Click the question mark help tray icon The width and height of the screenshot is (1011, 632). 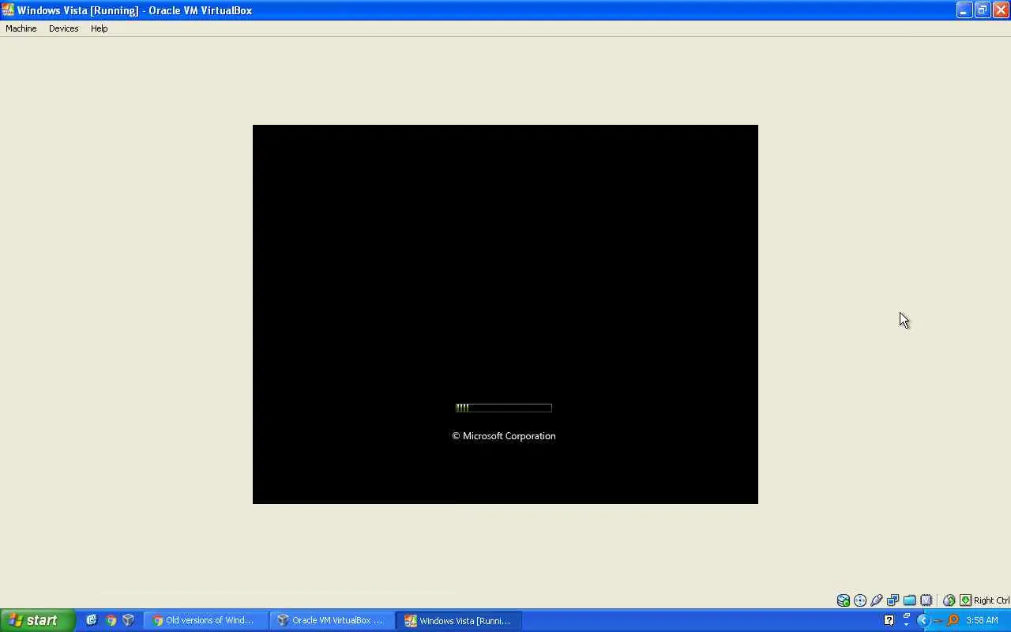[x=889, y=620]
